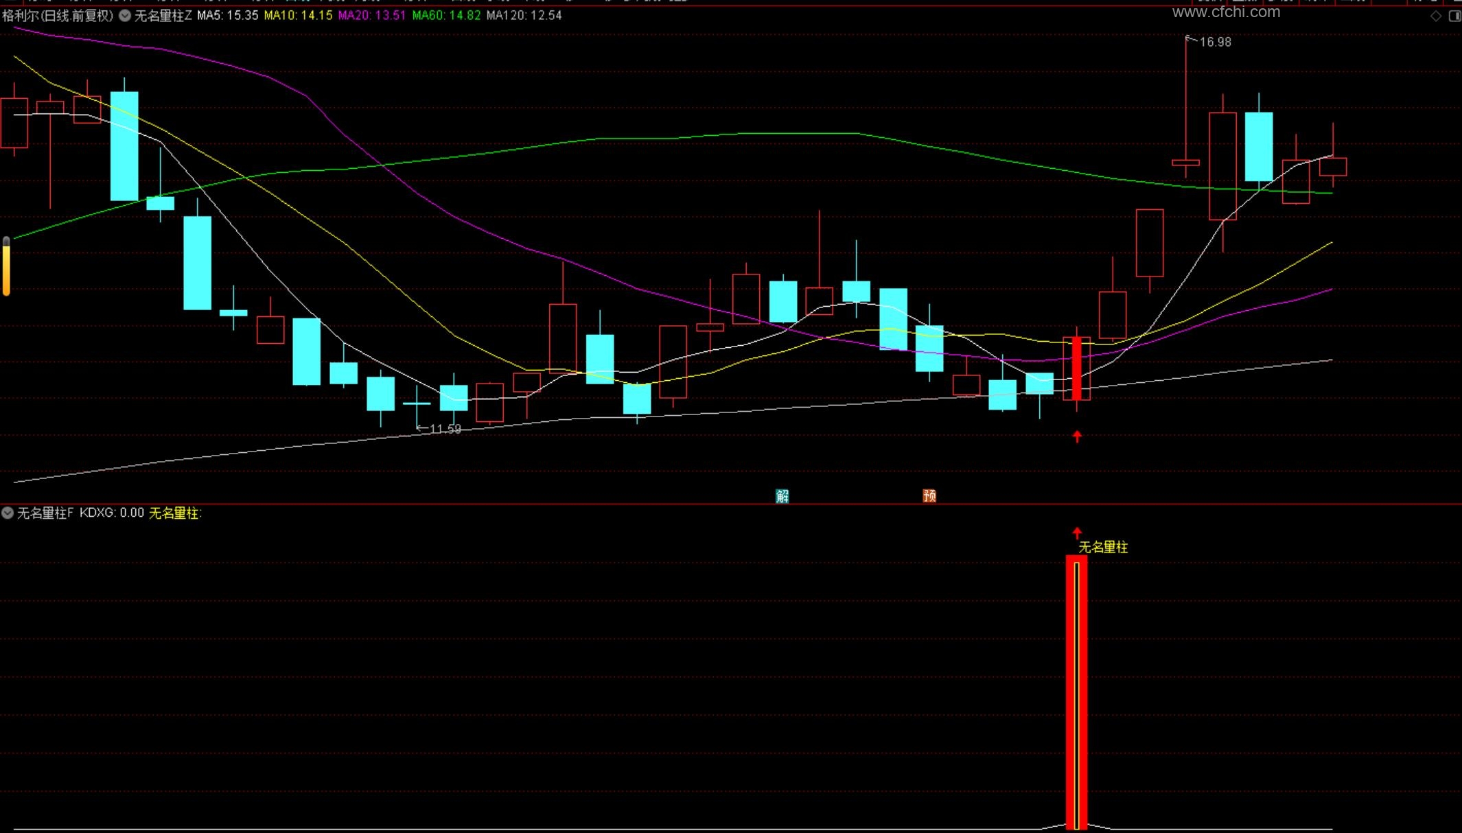The height and width of the screenshot is (833, 1462).
Task: Click the green MA60: 14.82 label
Action: [446, 16]
